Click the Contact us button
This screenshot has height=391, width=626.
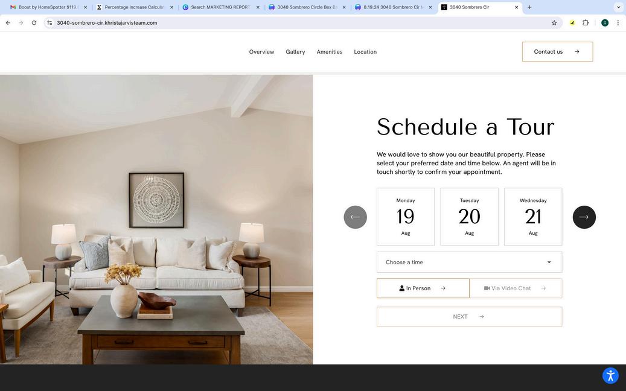point(557,51)
